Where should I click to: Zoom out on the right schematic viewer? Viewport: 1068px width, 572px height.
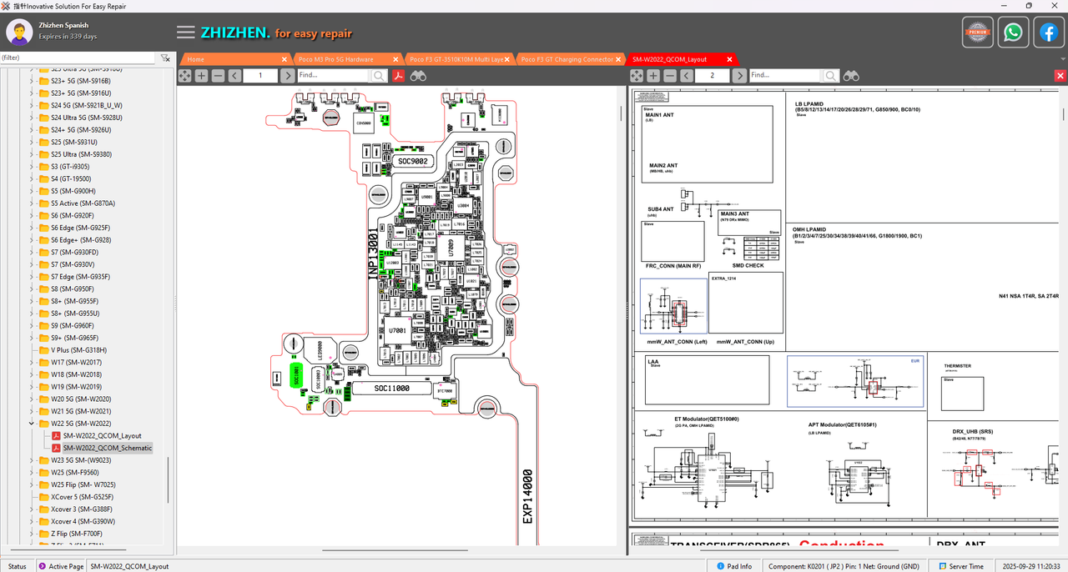coord(669,76)
